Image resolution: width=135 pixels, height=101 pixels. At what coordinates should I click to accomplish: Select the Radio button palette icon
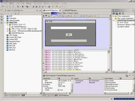pyautogui.click(x=52, y=16)
